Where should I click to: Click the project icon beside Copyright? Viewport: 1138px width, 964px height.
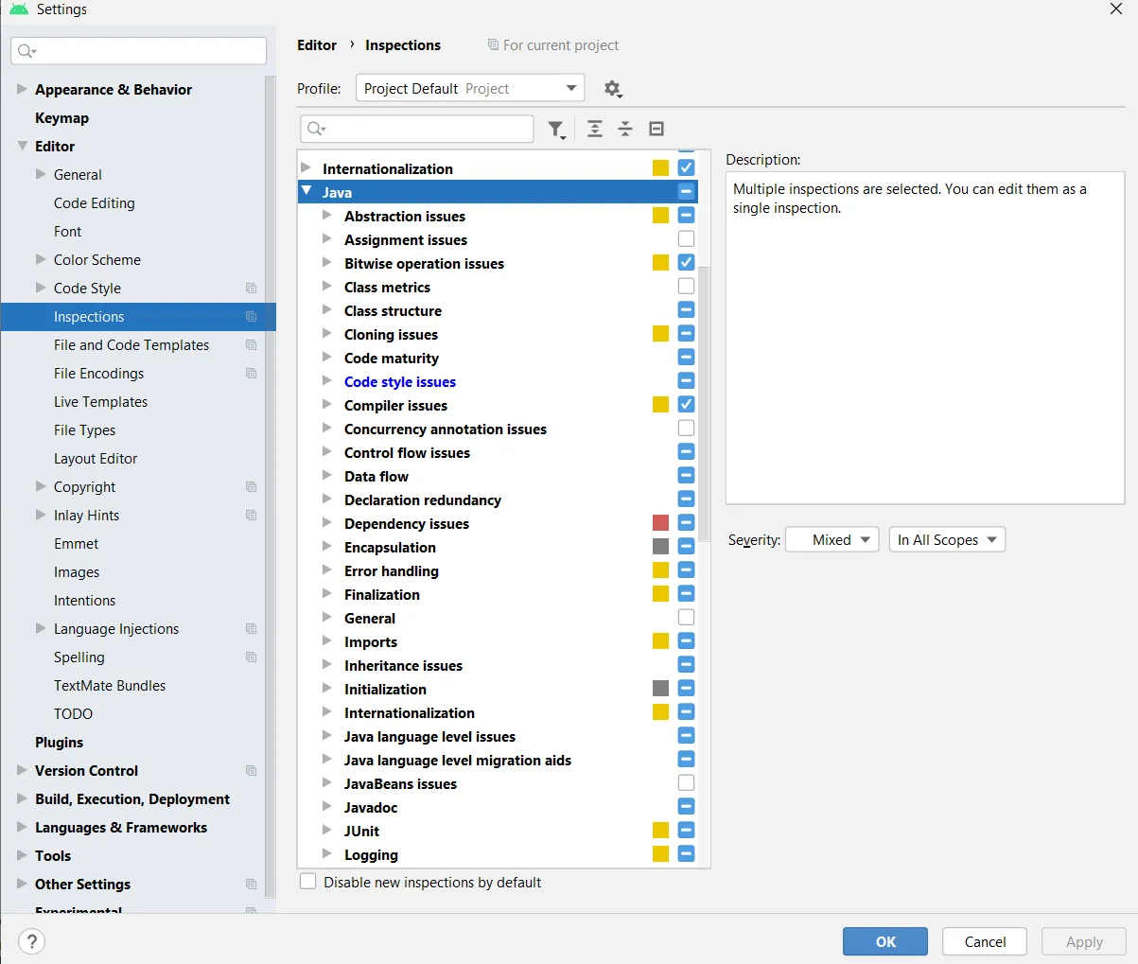tap(251, 487)
